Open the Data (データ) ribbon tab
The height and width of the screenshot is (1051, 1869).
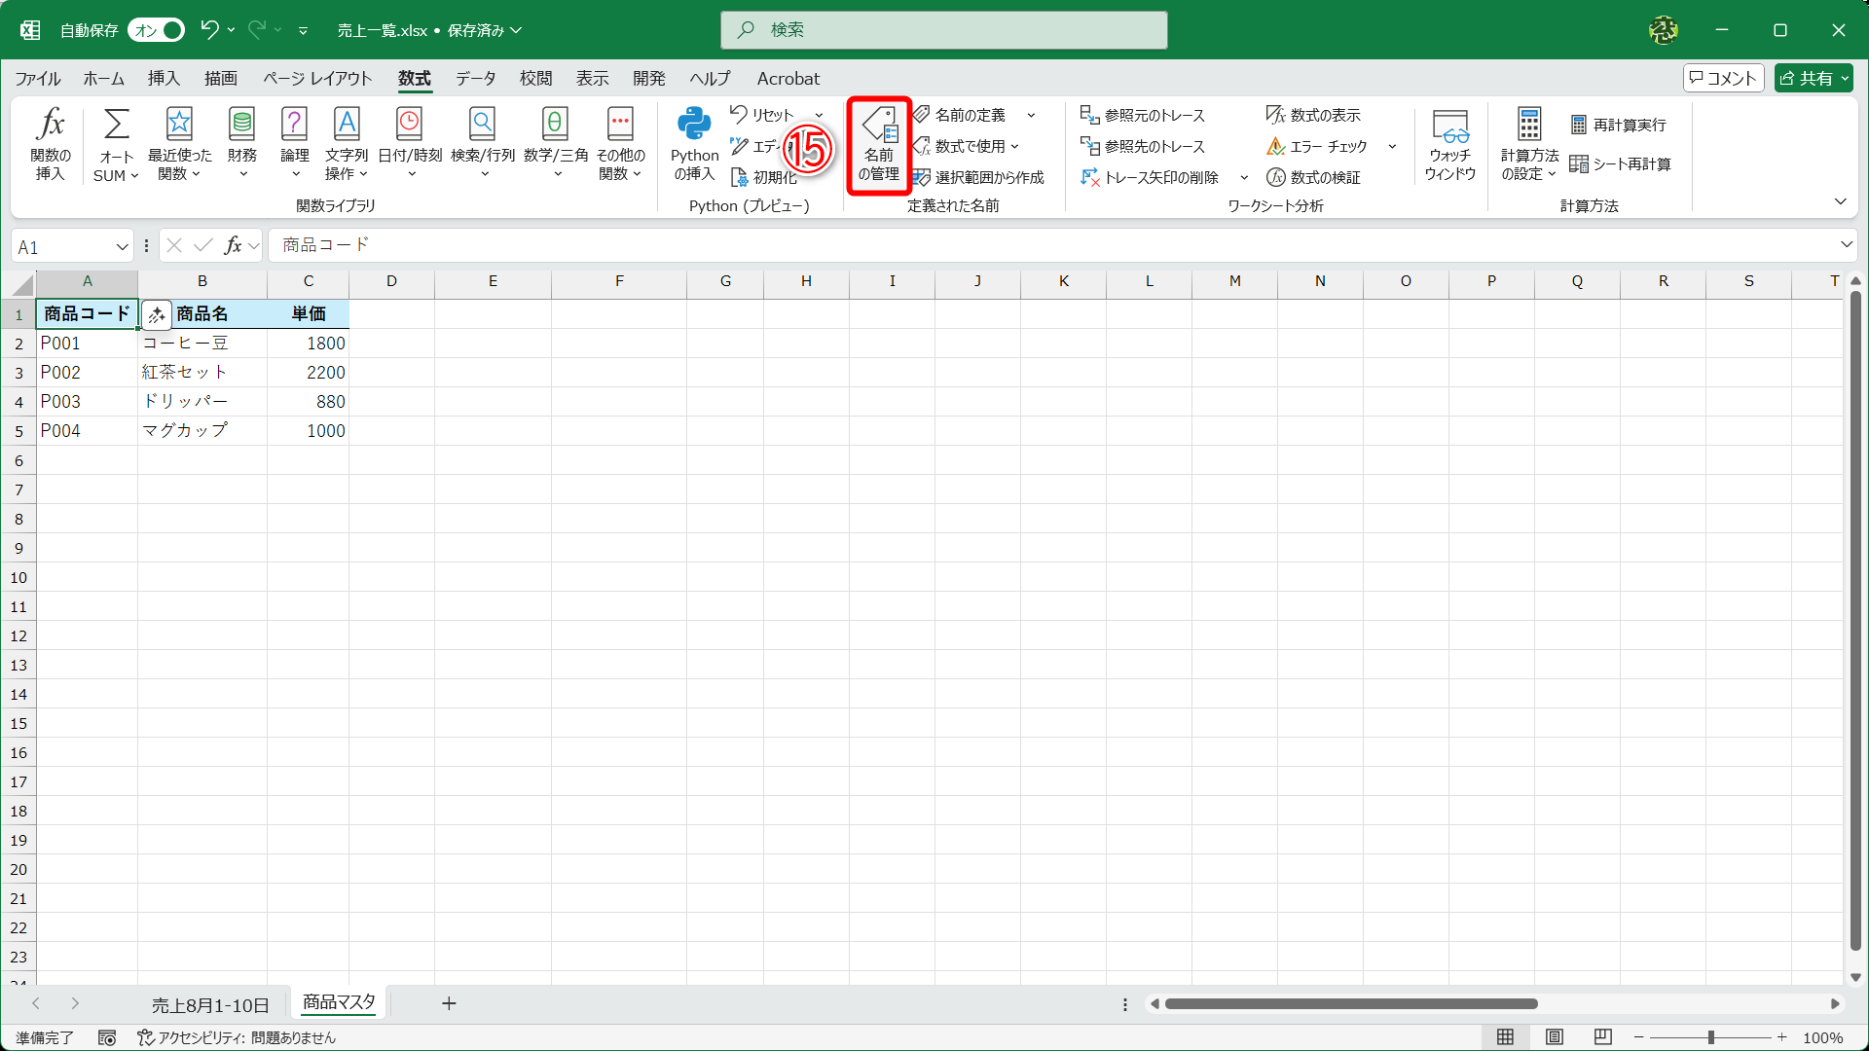pos(475,79)
